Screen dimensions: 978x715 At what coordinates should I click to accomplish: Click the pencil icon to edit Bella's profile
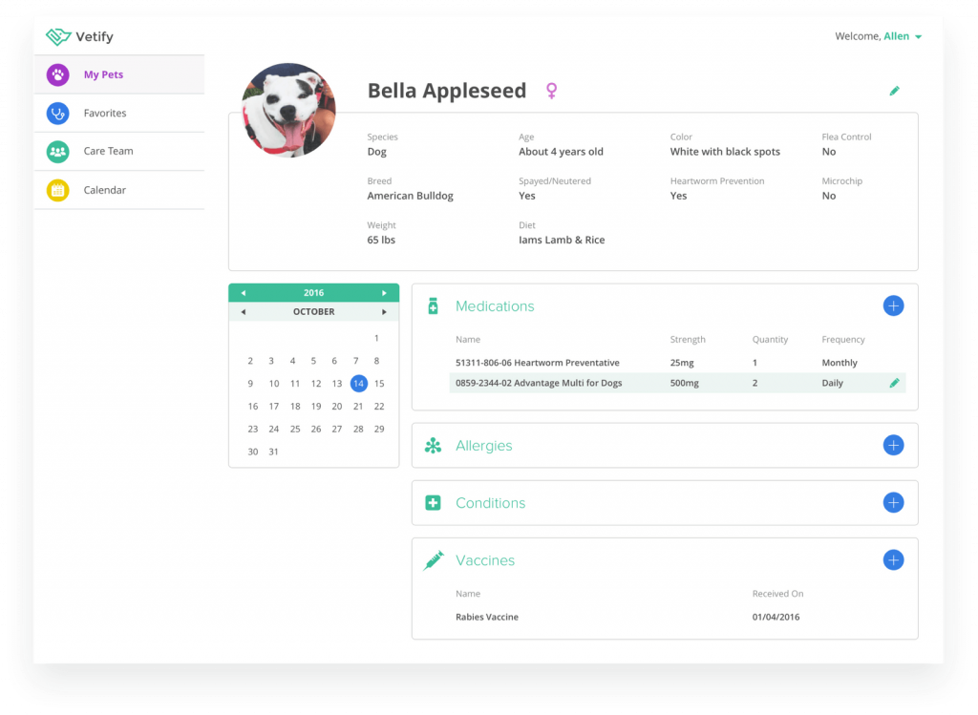894,90
